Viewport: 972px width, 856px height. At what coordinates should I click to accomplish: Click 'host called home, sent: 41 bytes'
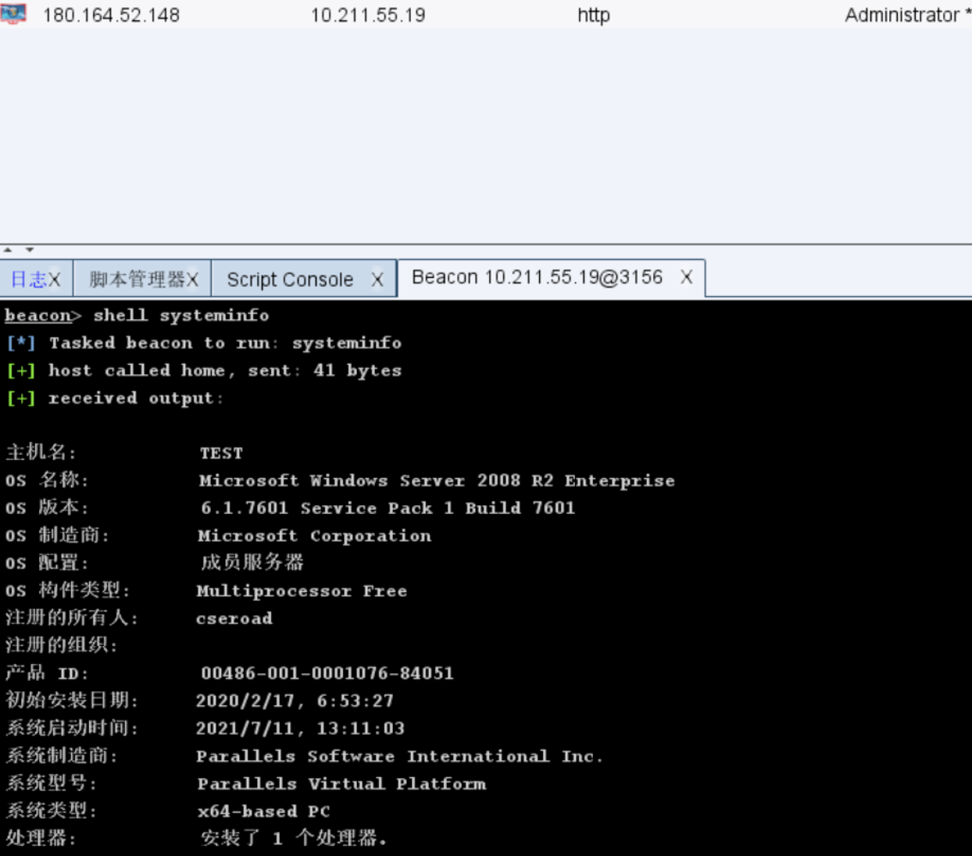225,370
